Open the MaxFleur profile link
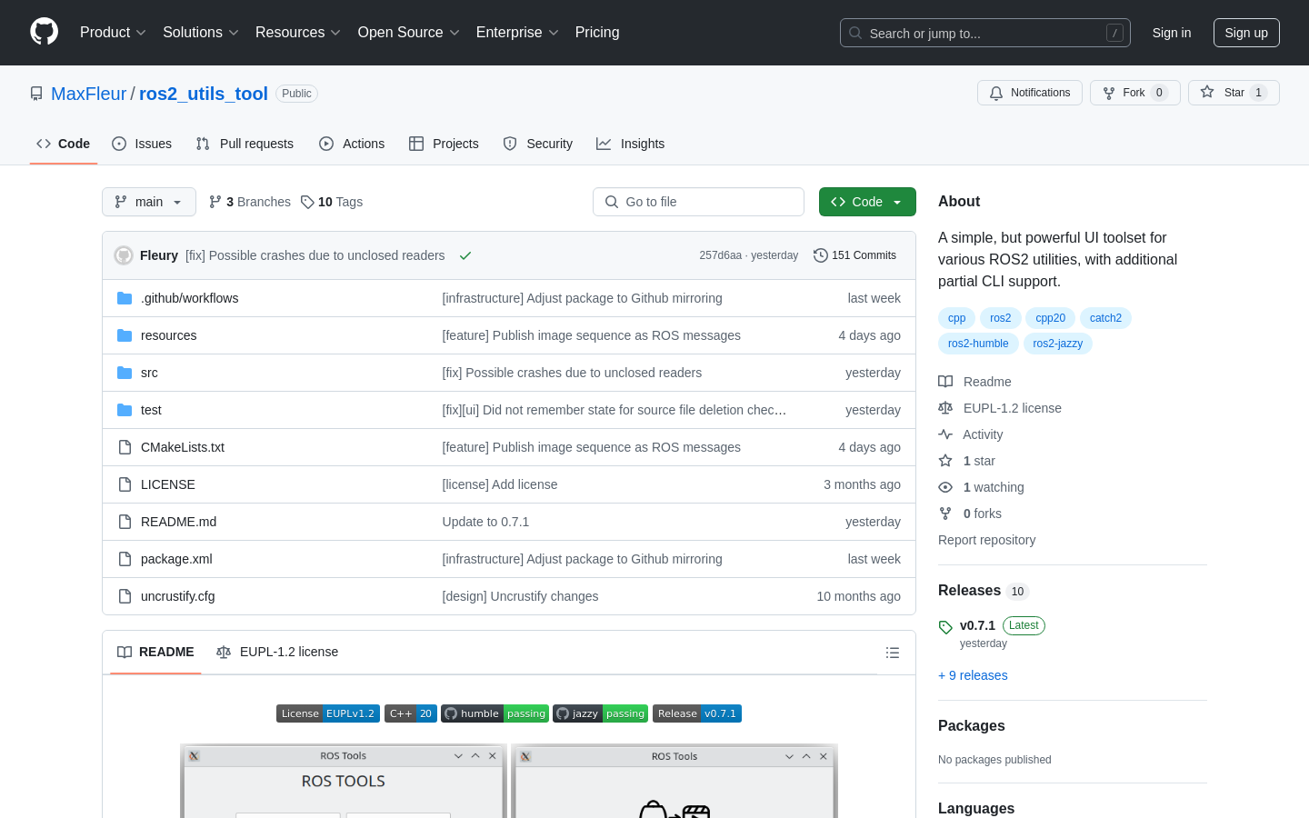 point(89,94)
